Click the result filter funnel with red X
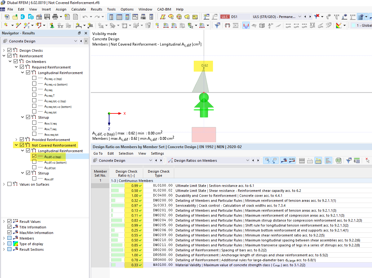This screenshot has width=372, height=278. [x=317, y=17]
